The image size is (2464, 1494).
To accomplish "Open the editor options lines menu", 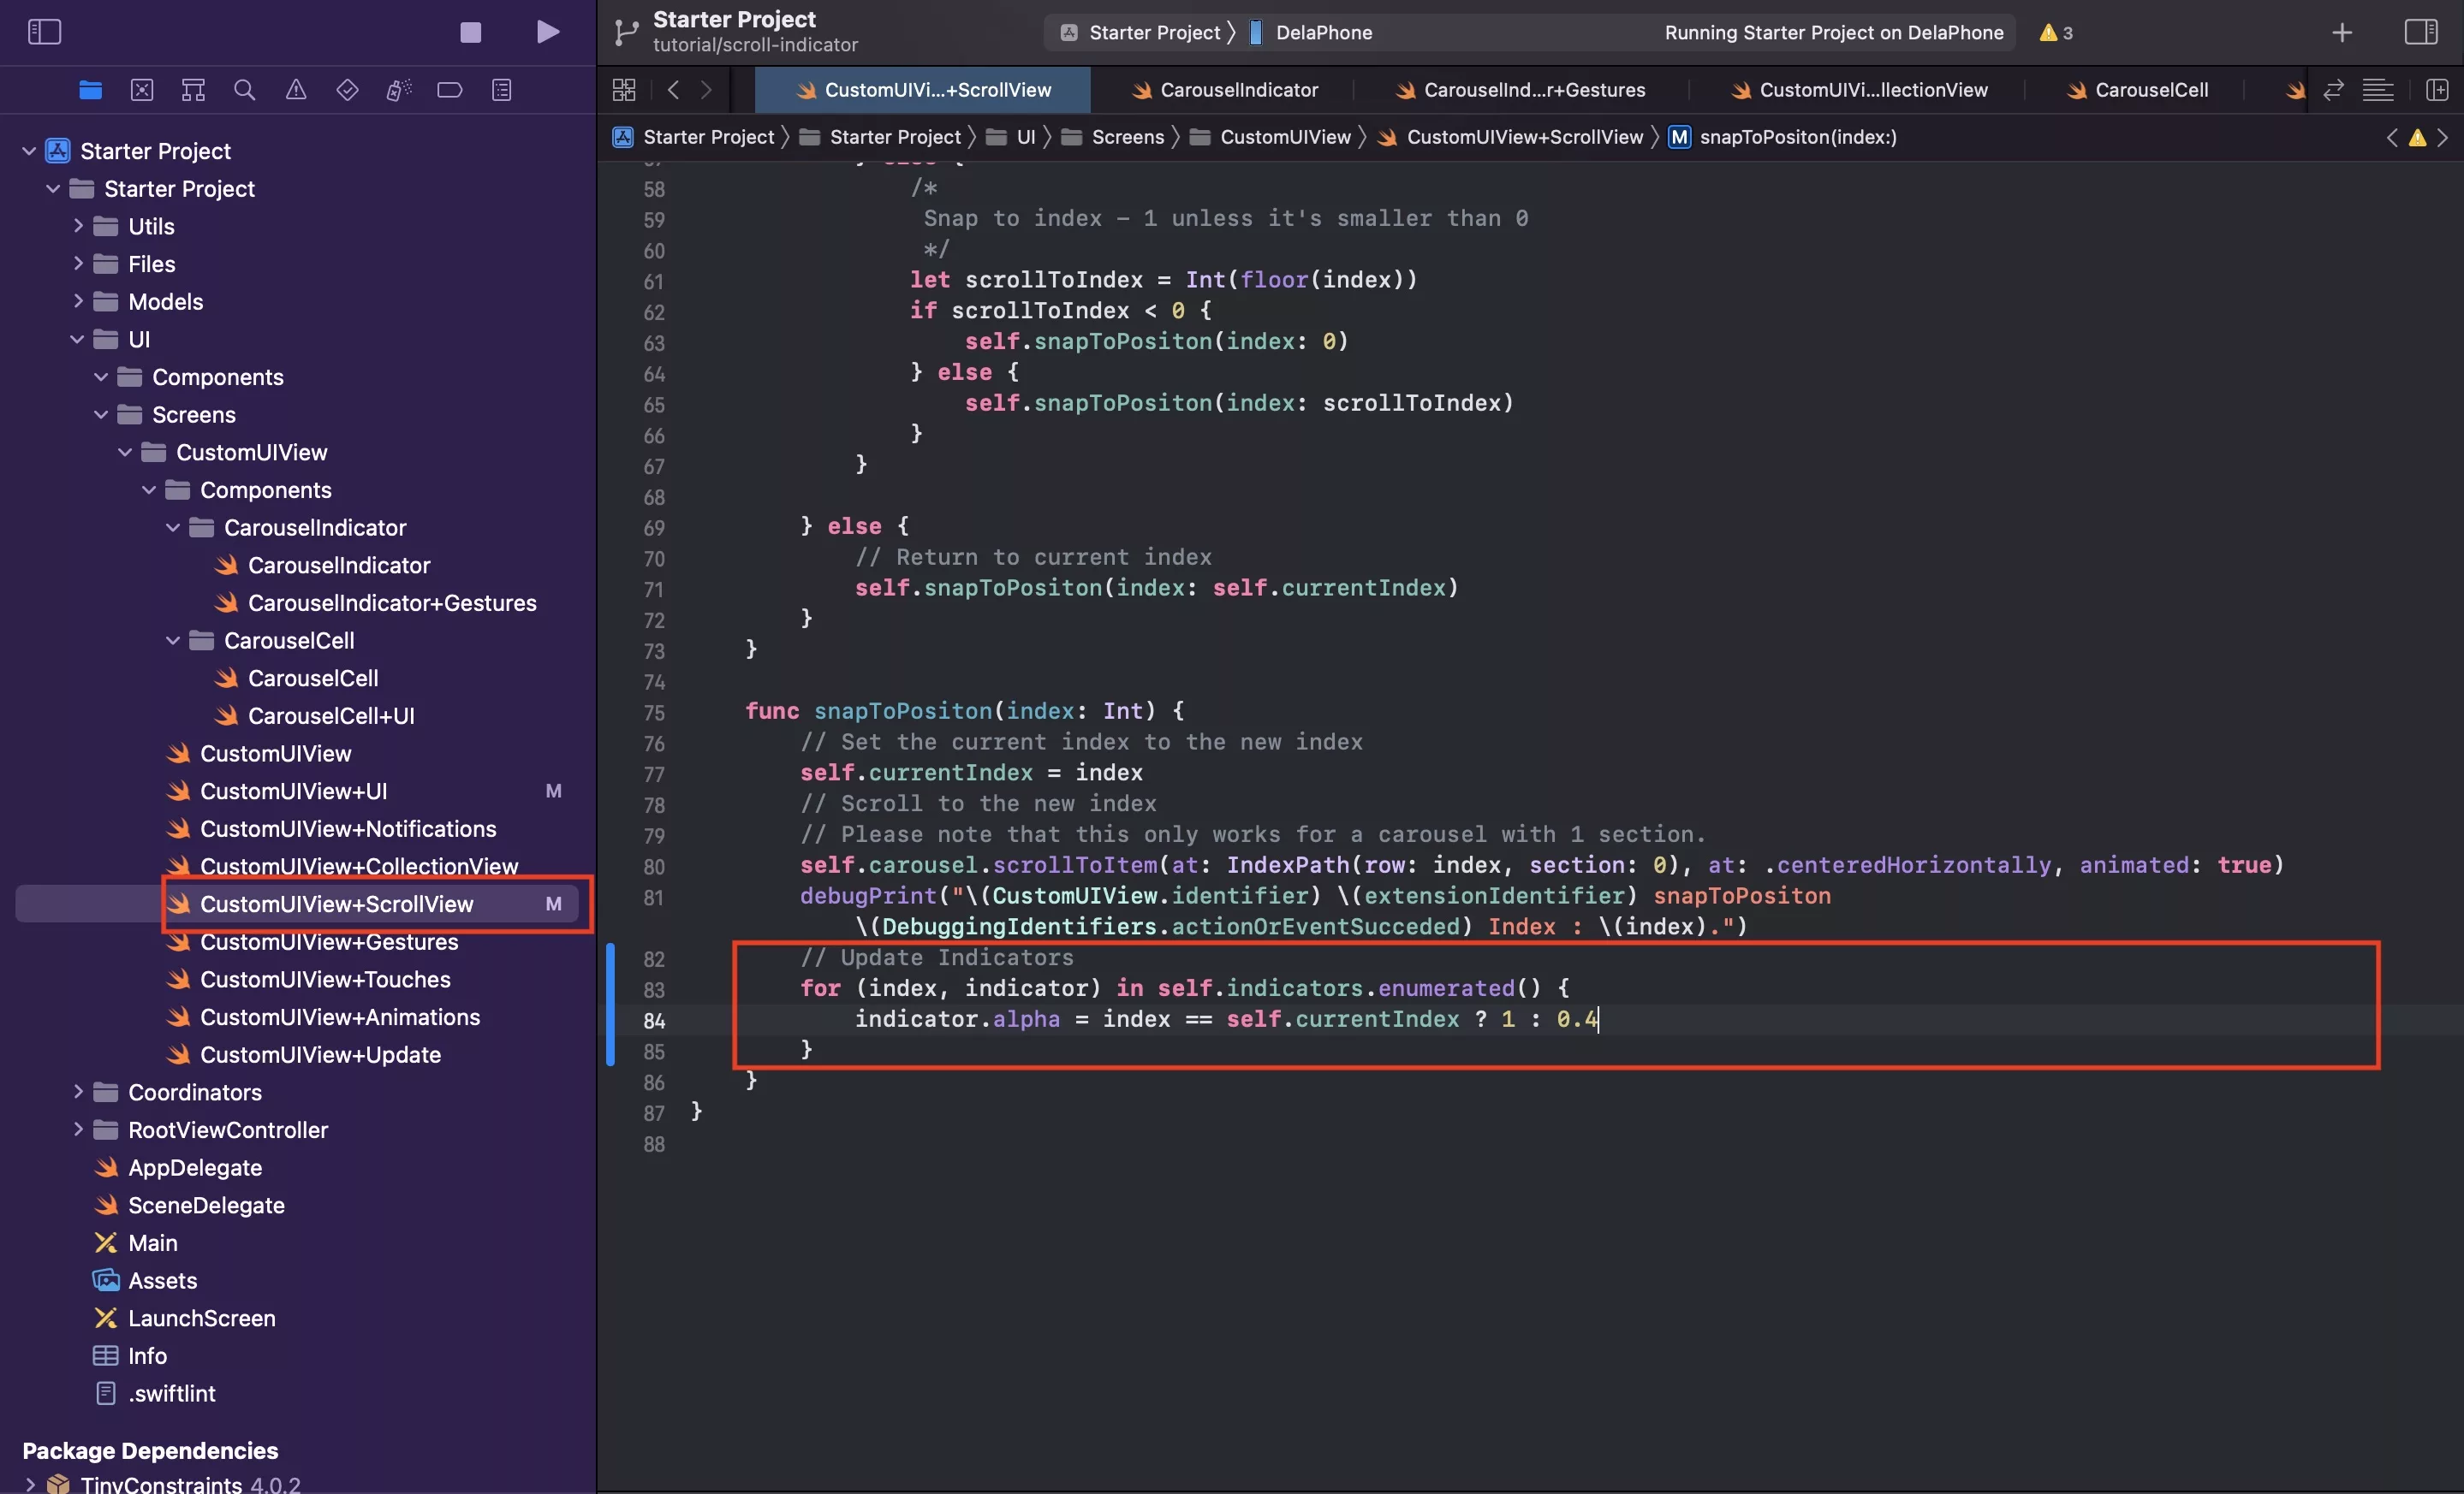I will click(x=2377, y=90).
